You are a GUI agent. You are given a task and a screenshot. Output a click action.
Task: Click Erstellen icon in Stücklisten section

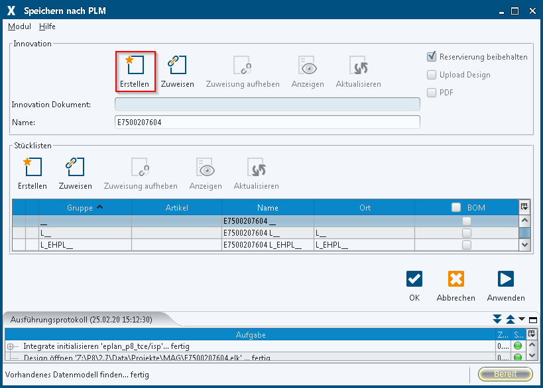[x=32, y=167]
